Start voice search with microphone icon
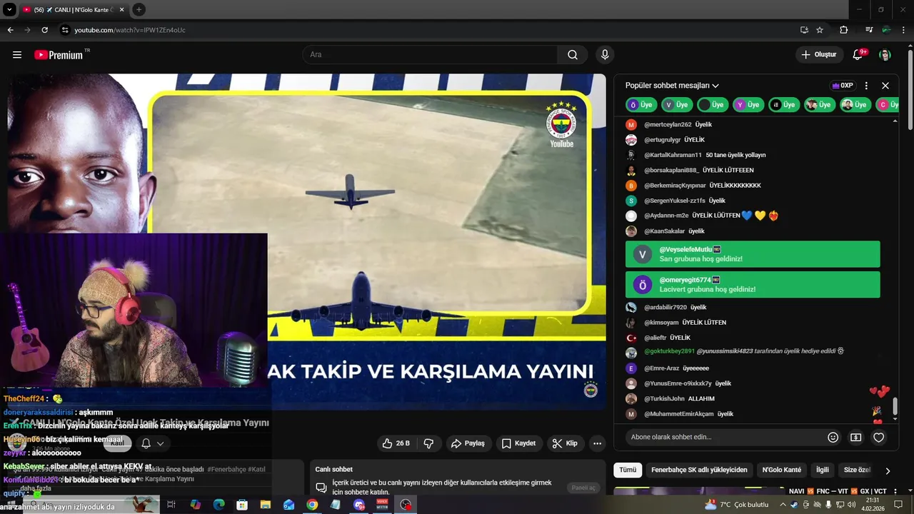Screen dimensions: 914x514 click(x=605, y=54)
